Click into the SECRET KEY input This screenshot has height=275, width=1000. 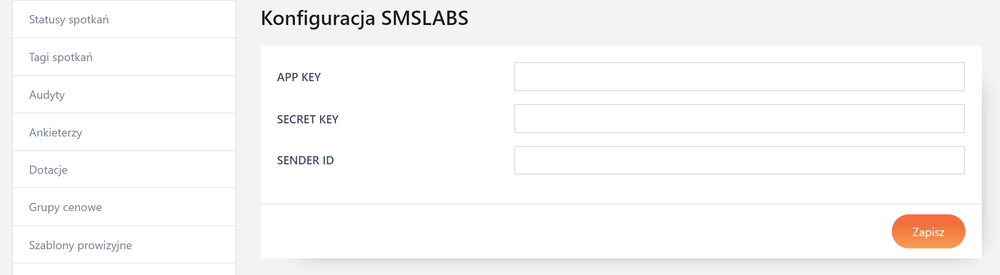[x=739, y=119]
